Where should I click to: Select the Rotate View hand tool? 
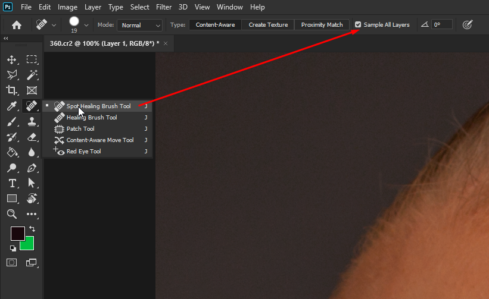coord(32,199)
